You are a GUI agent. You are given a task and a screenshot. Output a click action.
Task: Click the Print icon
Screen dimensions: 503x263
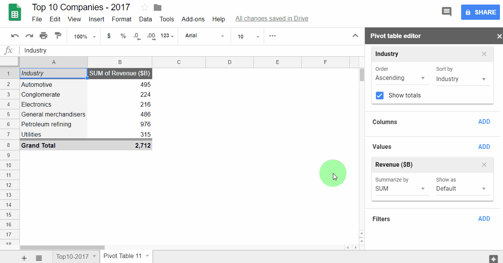(44, 36)
